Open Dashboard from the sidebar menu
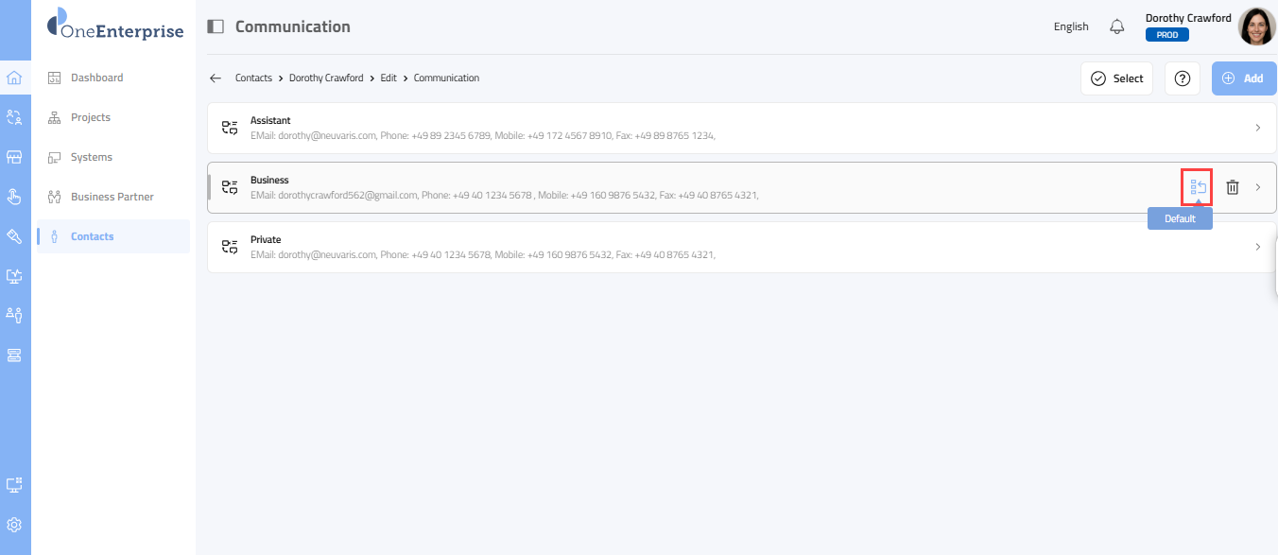 pyautogui.click(x=96, y=78)
